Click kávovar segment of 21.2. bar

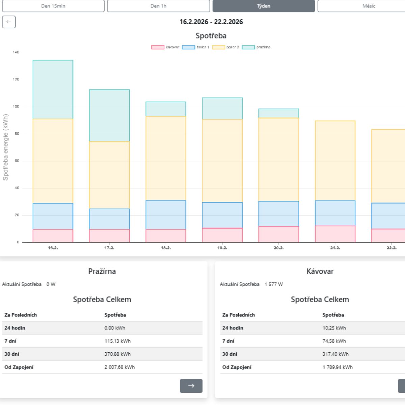(x=335, y=234)
